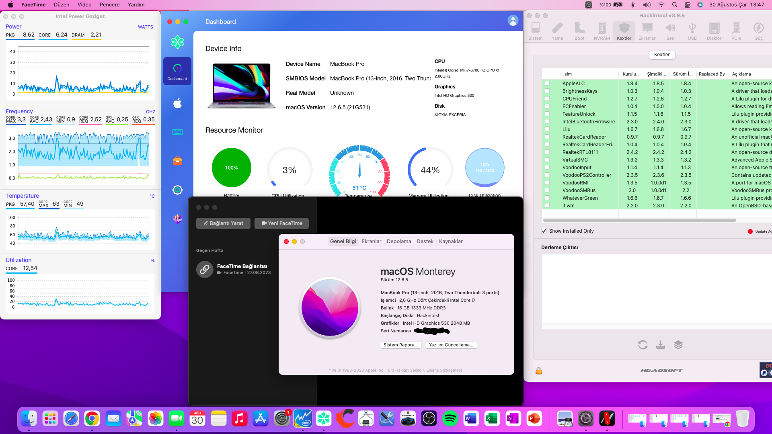The width and height of the screenshot is (772, 434).
Task: Switch to the Depolama tab
Action: click(399, 242)
